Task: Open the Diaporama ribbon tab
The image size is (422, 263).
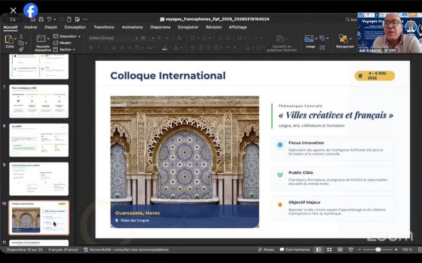Action: tap(160, 27)
